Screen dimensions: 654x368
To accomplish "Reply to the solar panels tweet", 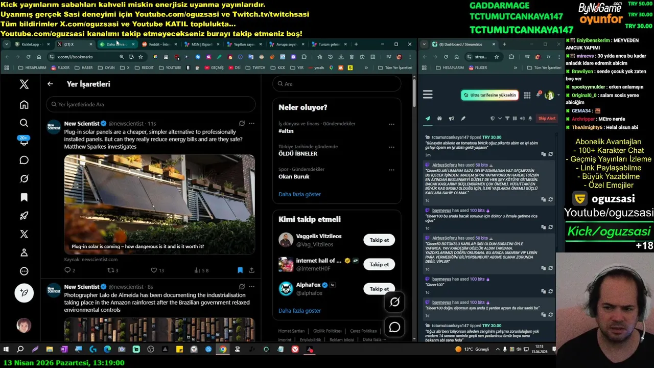I will (x=67, y=270).
